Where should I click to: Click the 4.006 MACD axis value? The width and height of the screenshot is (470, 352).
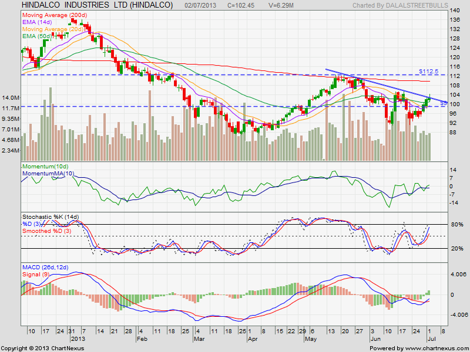[459, 274]
